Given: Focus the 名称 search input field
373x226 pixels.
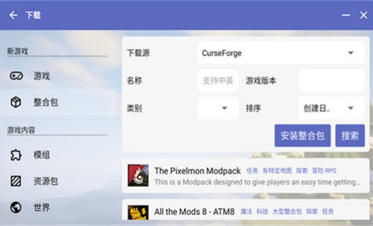Looking at the screenshot, I should pyautogui.click(x=218, y=81).
